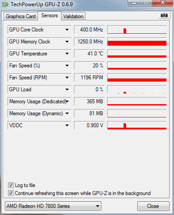This screenshot has height=215, width=174.
Task: Open the GPU Core Clock dropdown arrow
Action: point(67,30)
